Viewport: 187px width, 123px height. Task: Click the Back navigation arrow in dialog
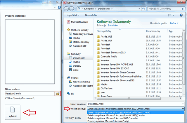pyautogui.click(x=66, y=9)
